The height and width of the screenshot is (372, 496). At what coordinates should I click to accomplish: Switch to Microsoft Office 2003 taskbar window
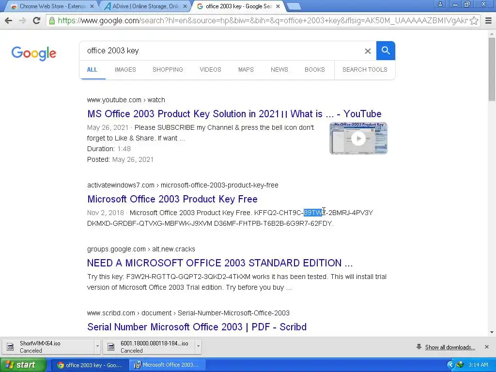(167, 365)
